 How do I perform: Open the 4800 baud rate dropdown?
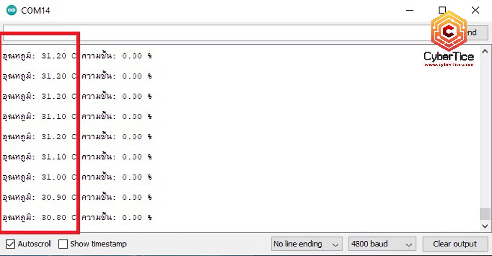[382, 244]
